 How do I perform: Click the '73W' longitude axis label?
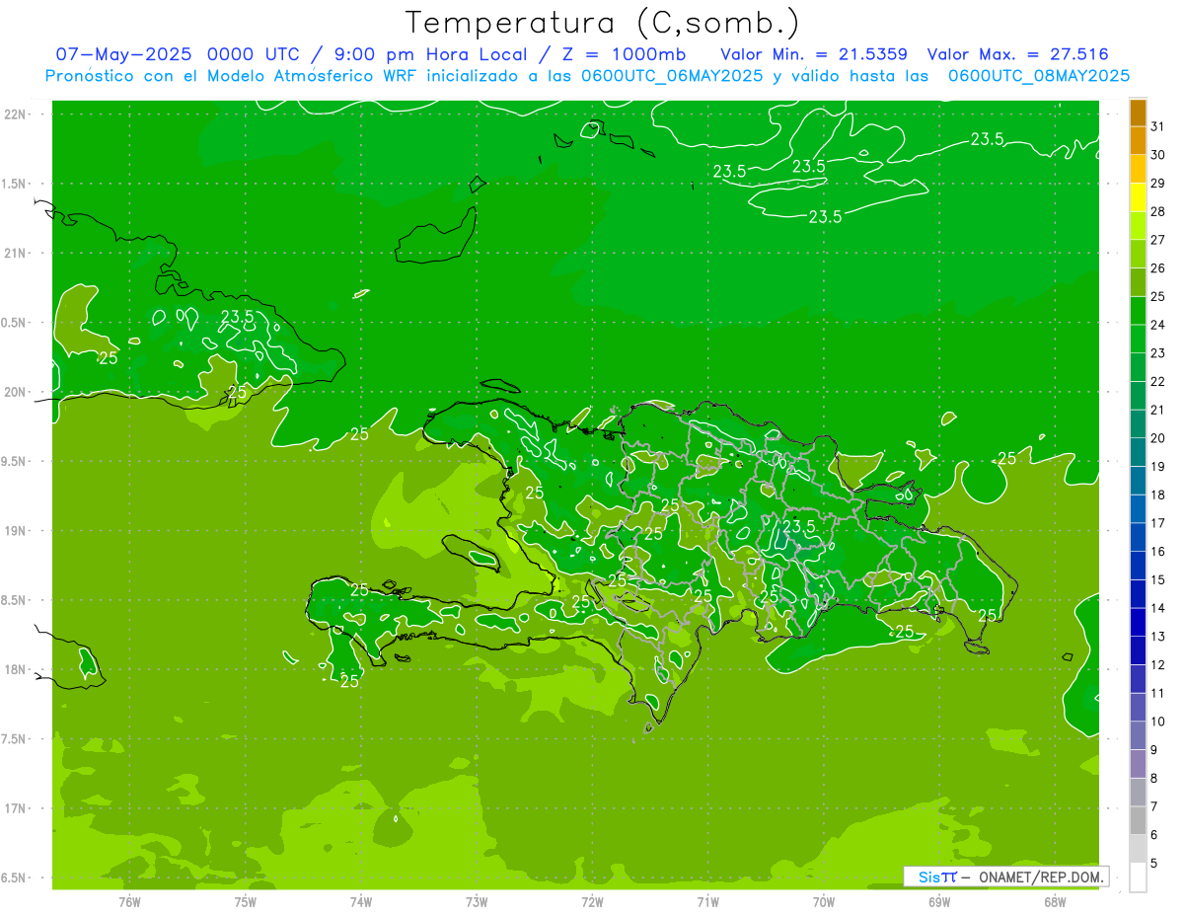[477, 901]
